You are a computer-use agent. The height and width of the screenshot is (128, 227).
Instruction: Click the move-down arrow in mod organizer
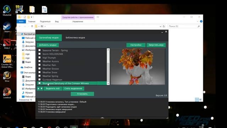[x=41, y=89]
